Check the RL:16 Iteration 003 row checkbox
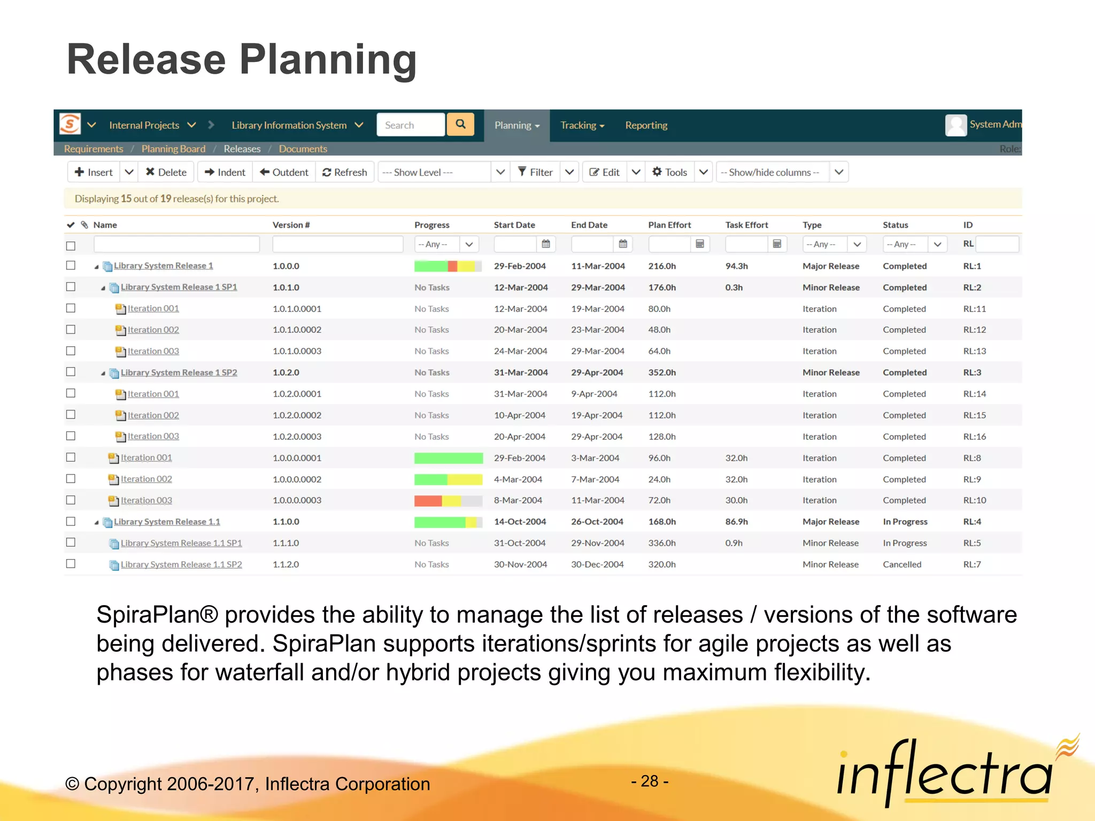This screenshot has width=1095, height=821. pos(71,436)
